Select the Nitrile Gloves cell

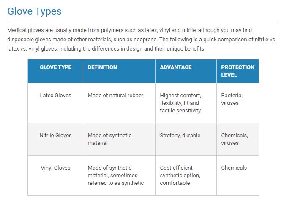pos(55,136)
